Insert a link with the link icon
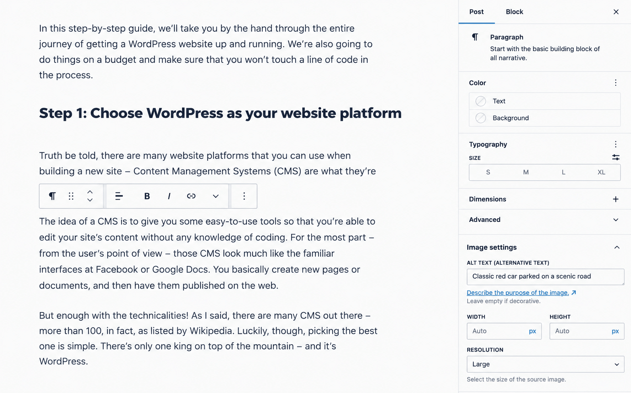The width and height of the screenshot is (631, 393). coord(191,196)
